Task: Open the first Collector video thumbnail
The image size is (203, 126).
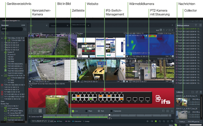Action: tap(181, 102)
